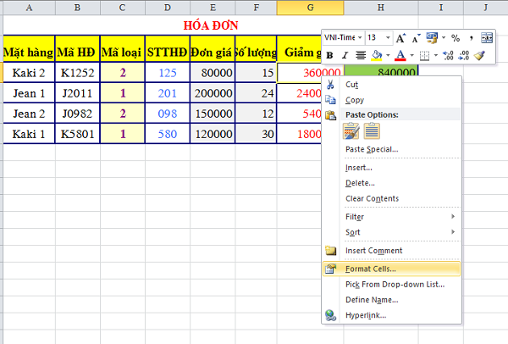Image resolution: width=508 pixels, height=344 pixels.
Task: Select Insert Comment option
Action: 373,251
